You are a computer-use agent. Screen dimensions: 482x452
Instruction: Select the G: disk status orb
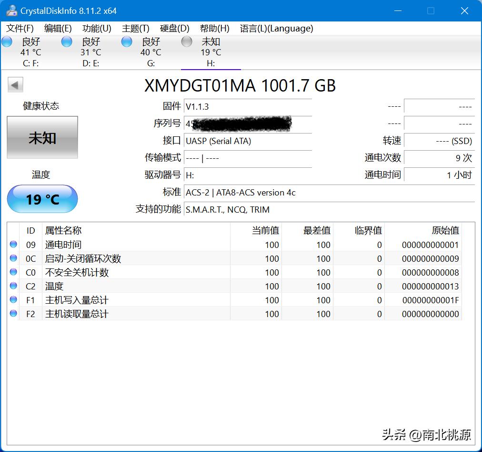127,42
